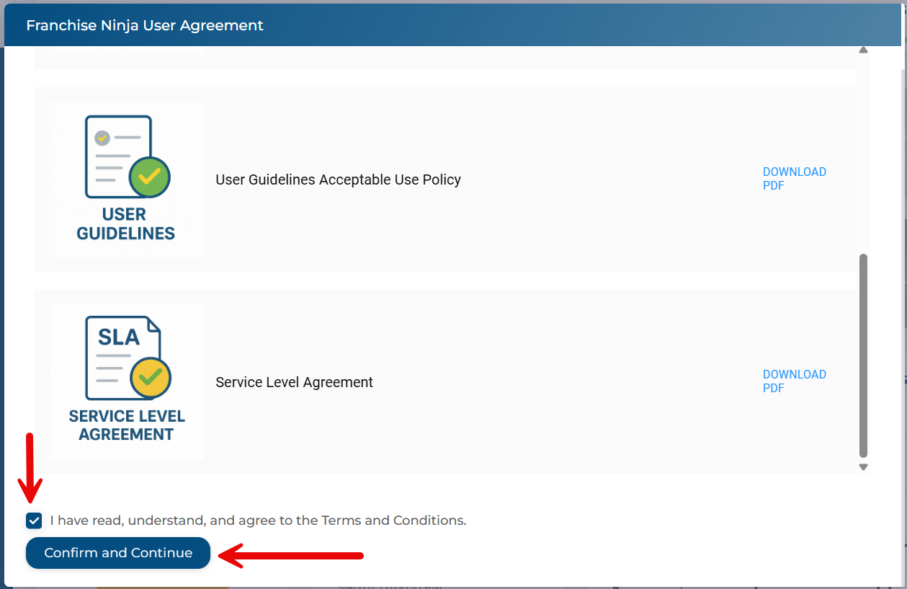Select the 'User Guidelines Acceptable Use Policy' title text

pyautogui.click(x=338, y=180)
